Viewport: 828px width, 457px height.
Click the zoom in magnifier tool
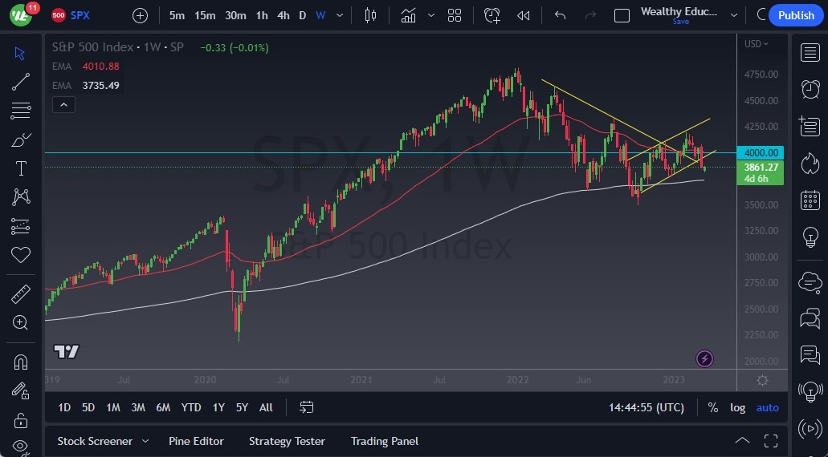point(20,322)
